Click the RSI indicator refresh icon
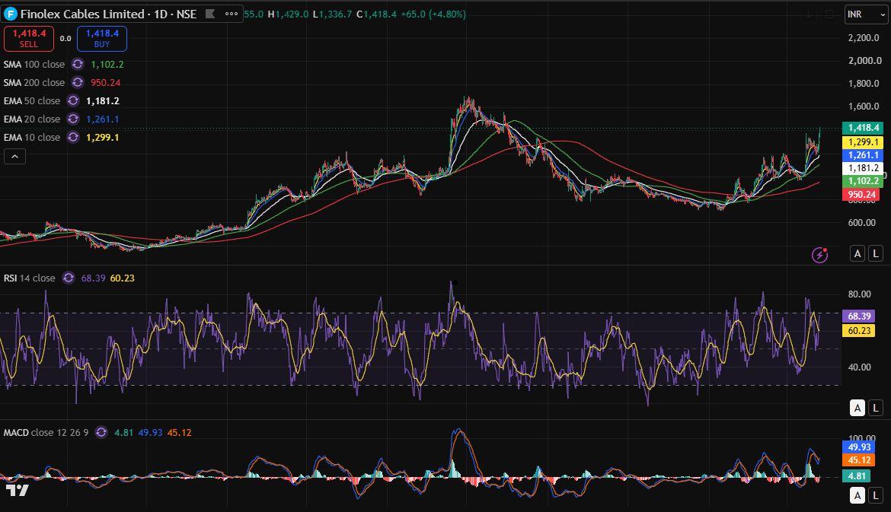The height and width of the screenshot is (512, 891). (x=69, y=278)
